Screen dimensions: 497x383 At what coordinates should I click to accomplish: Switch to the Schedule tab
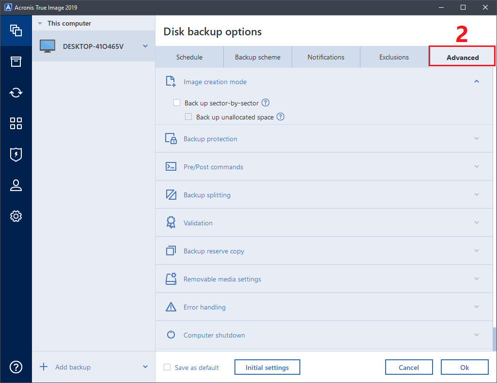(189, 57)
